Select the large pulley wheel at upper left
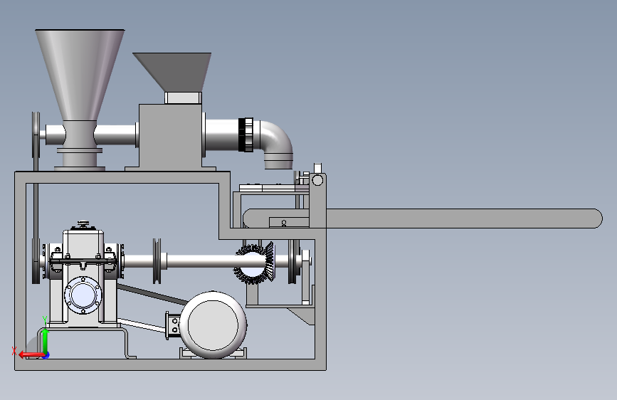This screenshot has width=617, height=400. (x=36, y=135)
